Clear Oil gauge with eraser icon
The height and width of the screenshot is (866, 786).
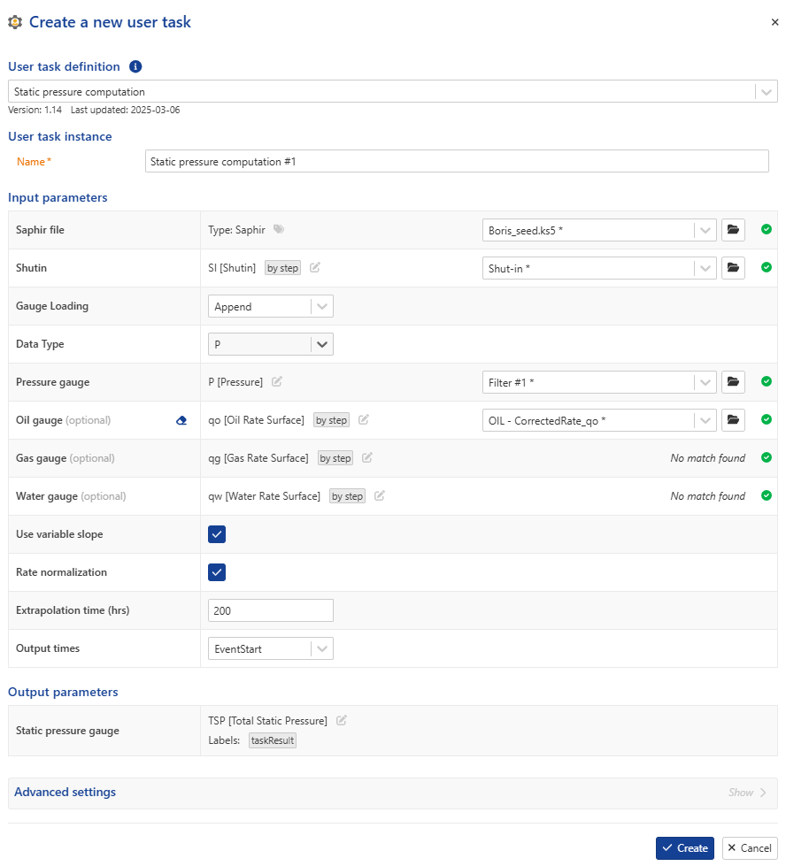(x=181, y=420)
